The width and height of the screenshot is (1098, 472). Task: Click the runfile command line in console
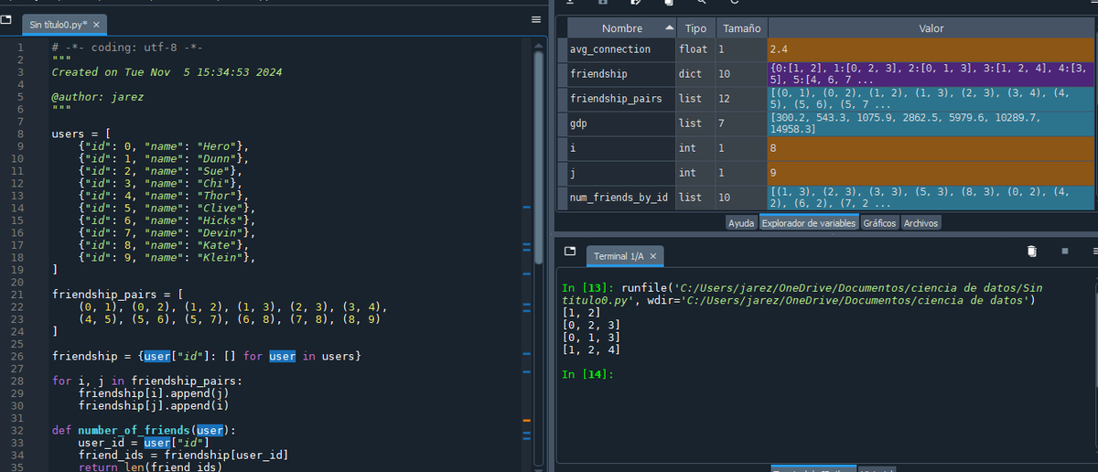[802, 295]
